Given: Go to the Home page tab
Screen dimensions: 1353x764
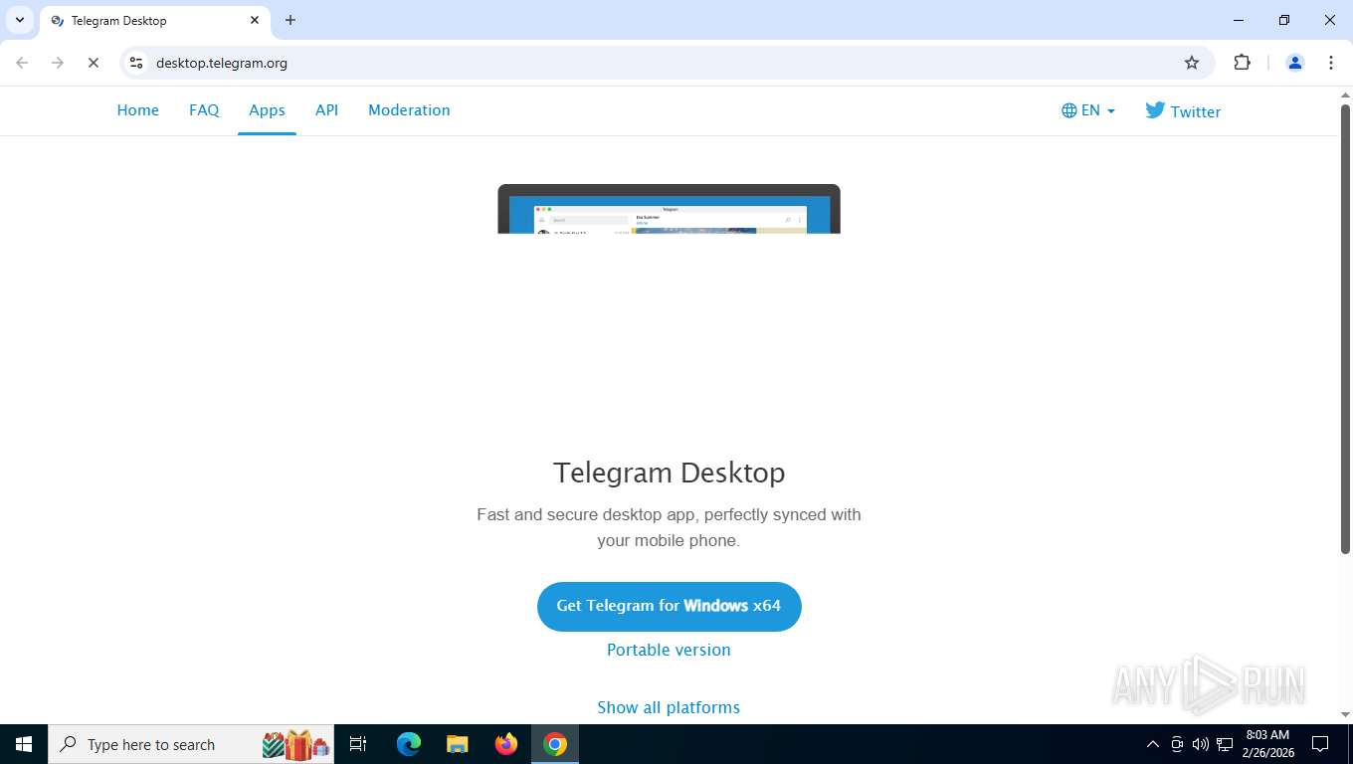Looking at the screenshot, I should 138,110.
